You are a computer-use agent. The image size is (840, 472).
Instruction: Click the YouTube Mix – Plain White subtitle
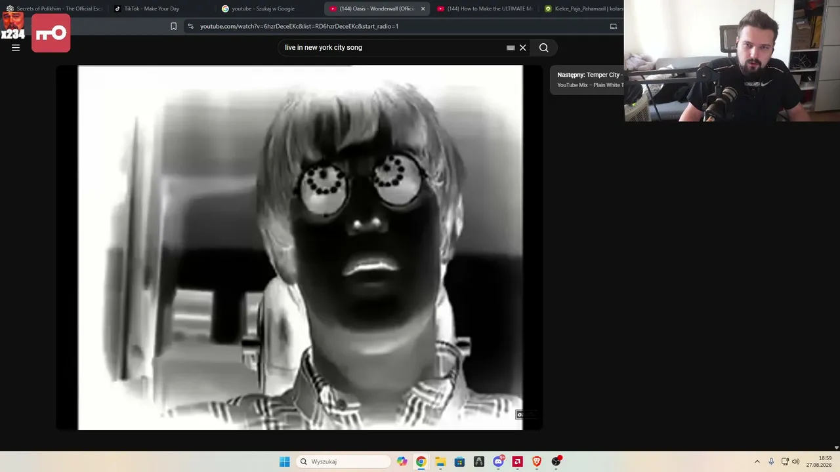tap(589, 85)
